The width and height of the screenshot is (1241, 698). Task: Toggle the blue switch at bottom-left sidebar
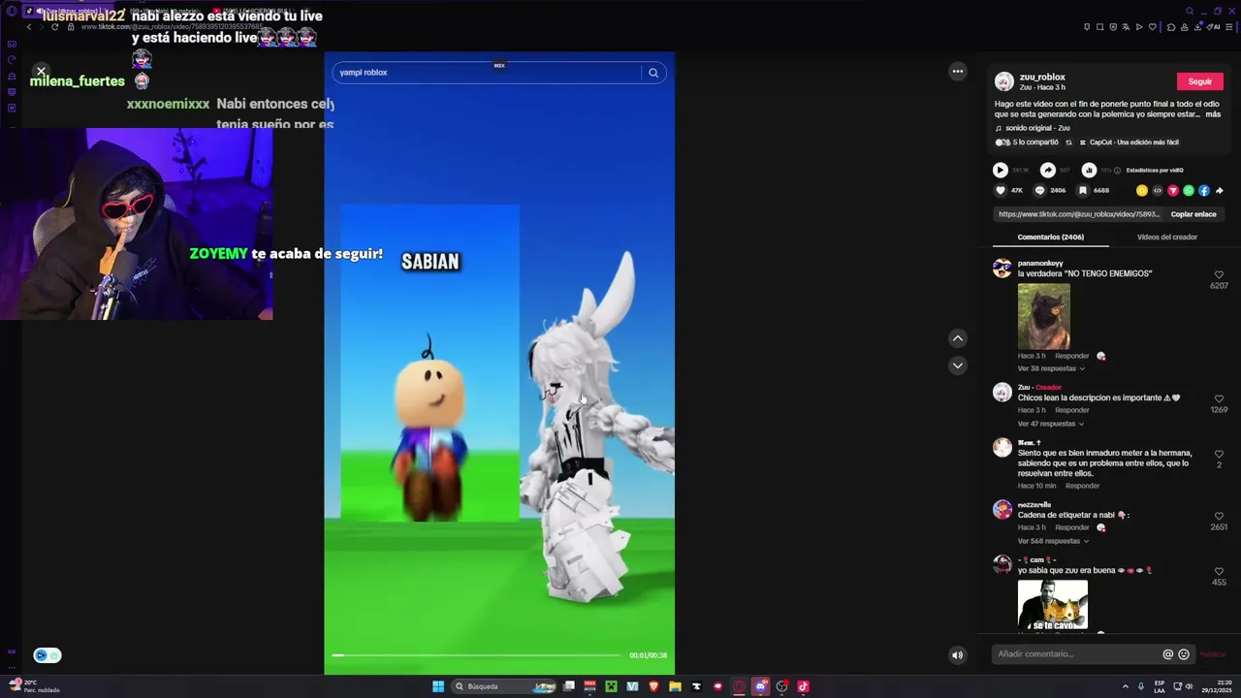pyautogui.click(x=47, y=655)
